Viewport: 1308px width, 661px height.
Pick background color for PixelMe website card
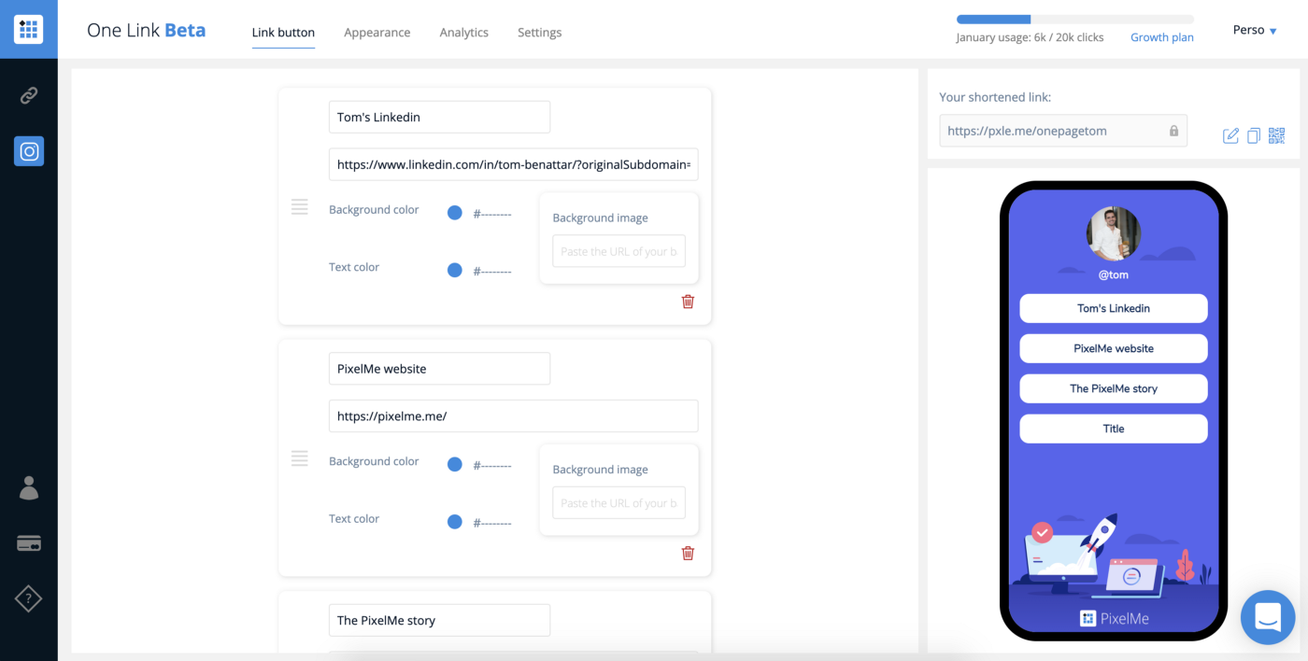(x=454, y=464)
